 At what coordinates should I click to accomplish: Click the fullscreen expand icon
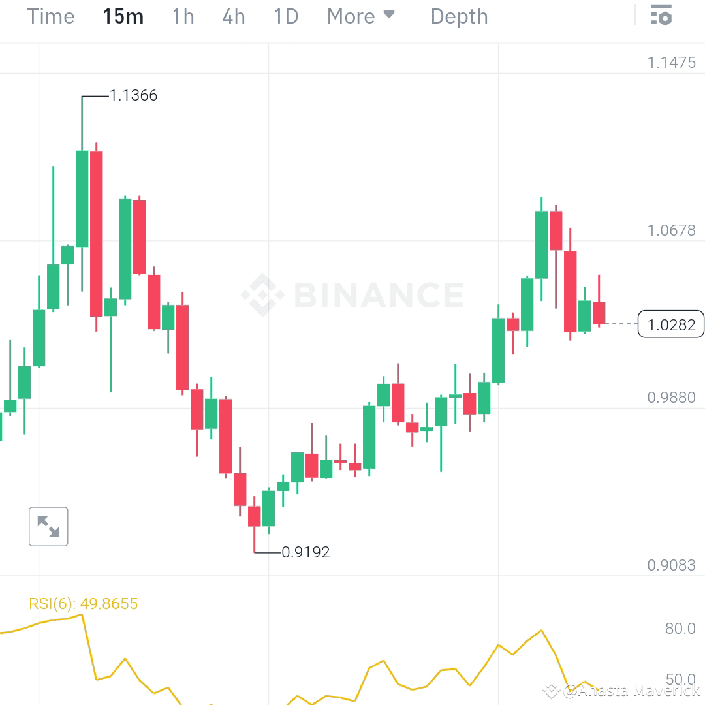coord(48,526)
